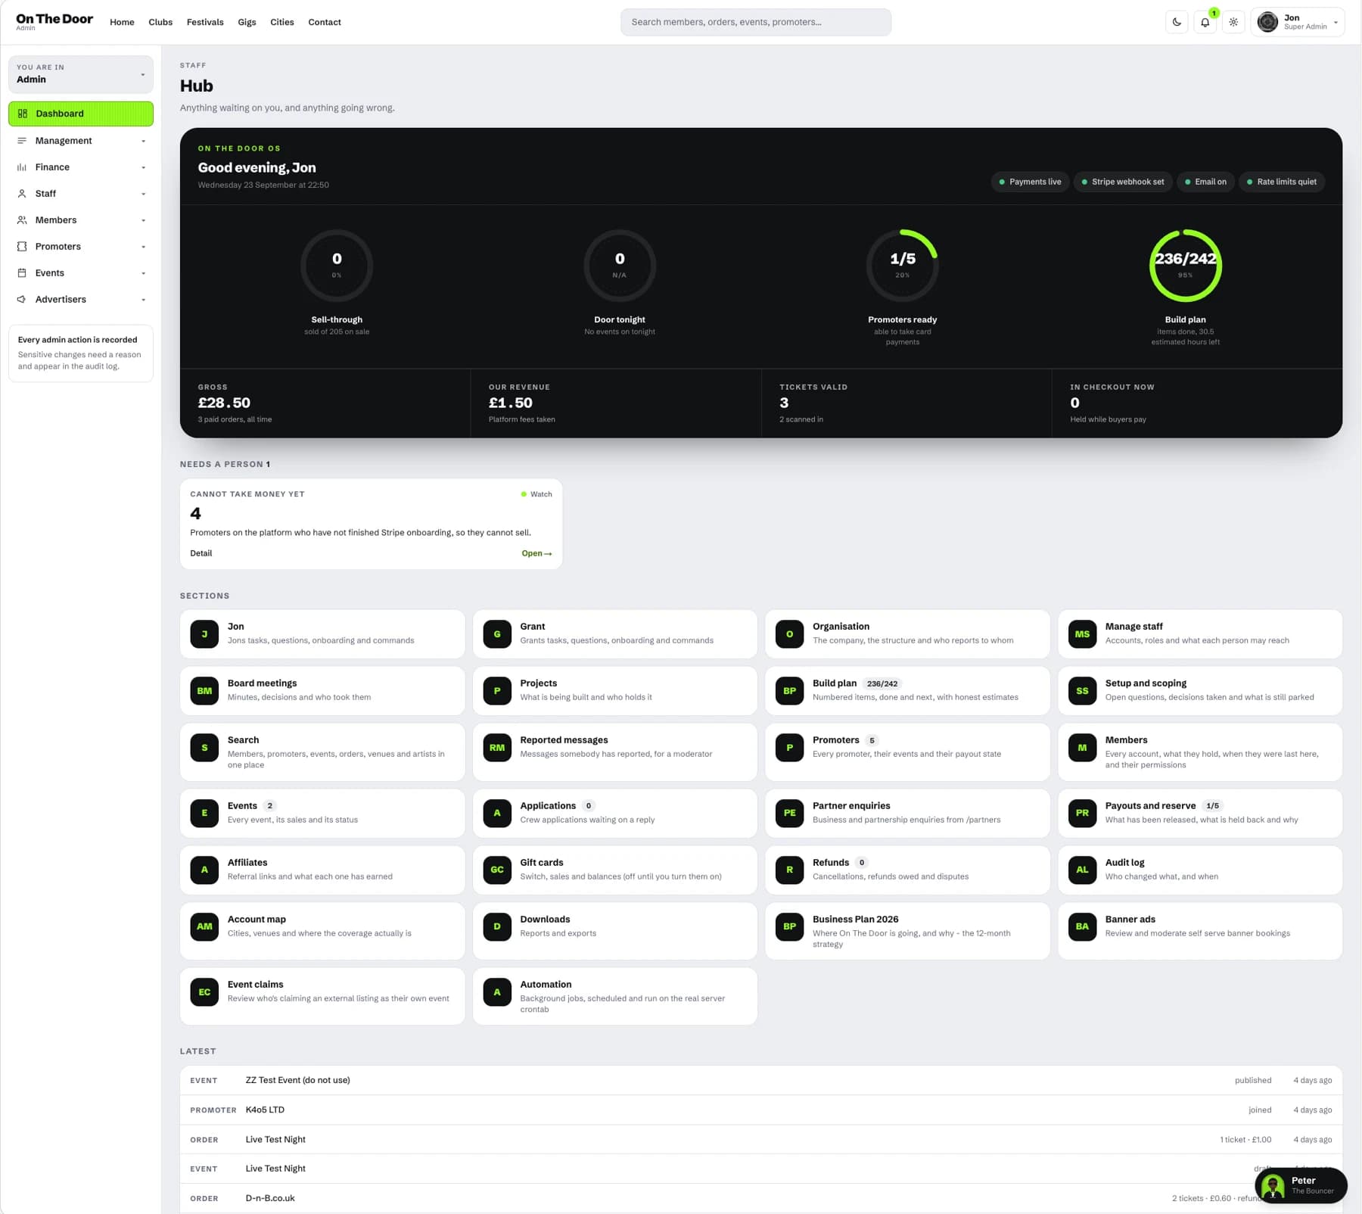Image resolution: width=1362 pixels, height=1214 pixels.
Task: Open the Payouts and reserve PR icon
Action: [x=1082, y=813]
